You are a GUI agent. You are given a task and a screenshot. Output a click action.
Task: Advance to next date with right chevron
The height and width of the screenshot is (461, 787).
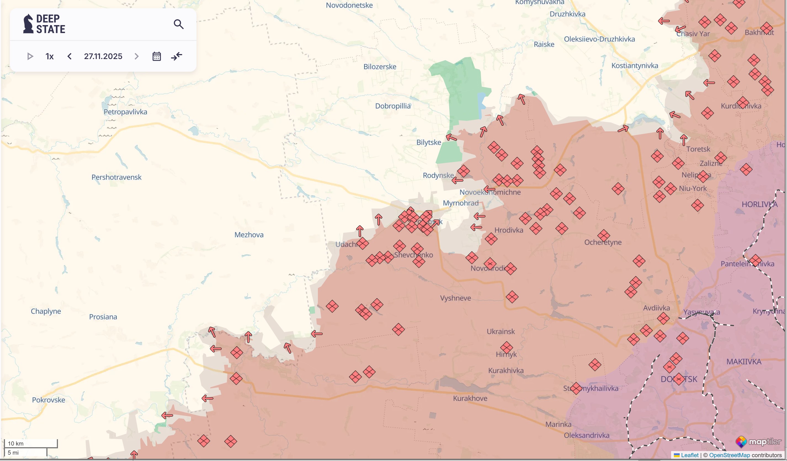click(x=137, y=56)
